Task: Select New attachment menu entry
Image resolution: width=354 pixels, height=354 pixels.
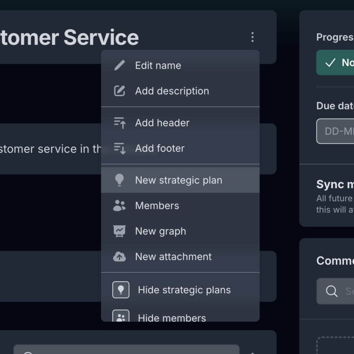Action: click(180, 257)
